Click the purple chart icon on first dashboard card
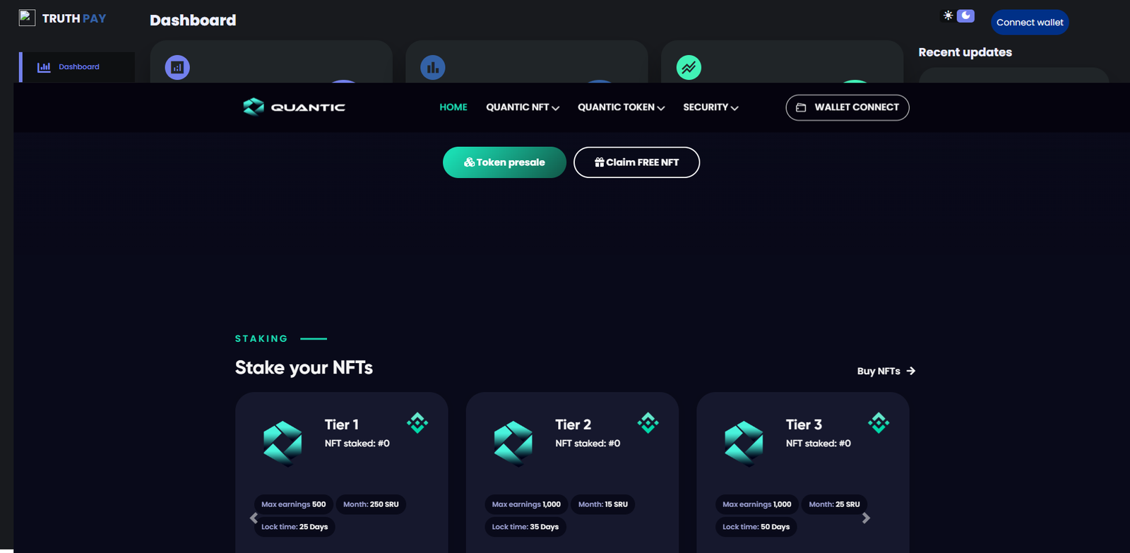This screenshot has width=1130, height=553. [x=177, y=68]
